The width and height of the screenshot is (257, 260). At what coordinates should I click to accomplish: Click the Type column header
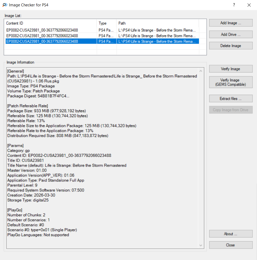106,23
